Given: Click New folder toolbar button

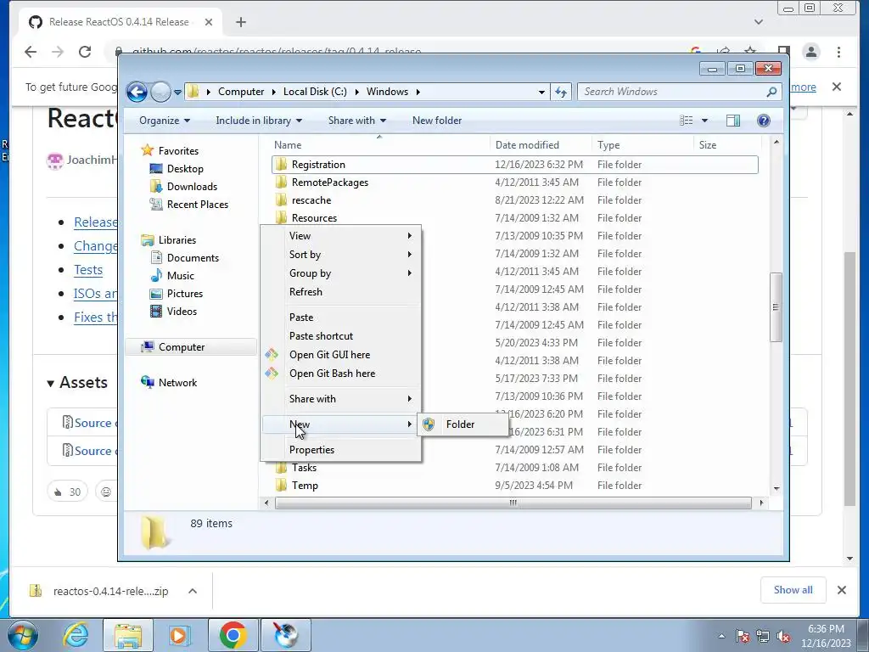Looking at the screenshot, I should point(437,121).
